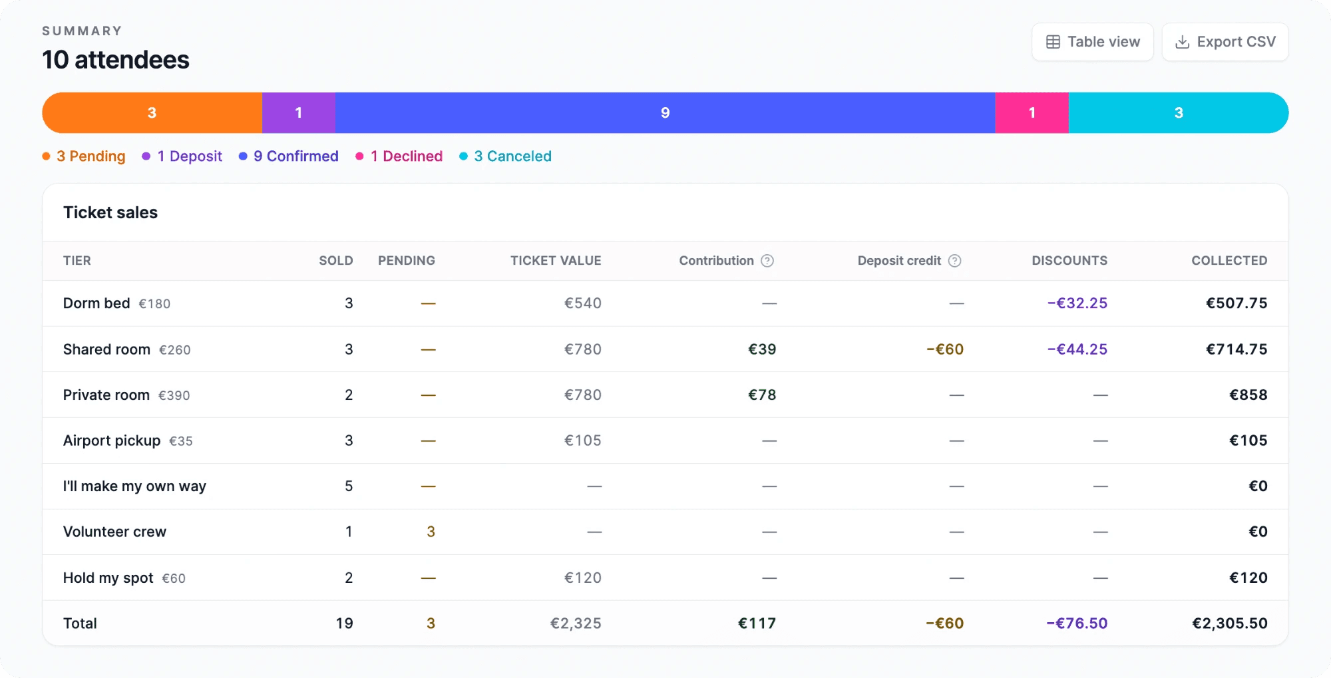Click the TICKET VALUE column header
This screenshot has width=1331, height=678.
(x=556, y=261)
